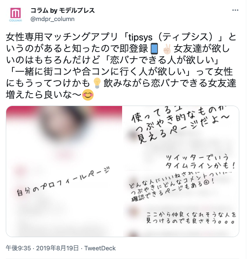Click the smartphone emoji in tweet text

tap(154, 49)
